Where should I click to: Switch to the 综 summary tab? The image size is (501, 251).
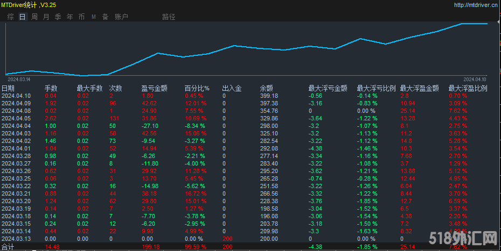[10, 17]
